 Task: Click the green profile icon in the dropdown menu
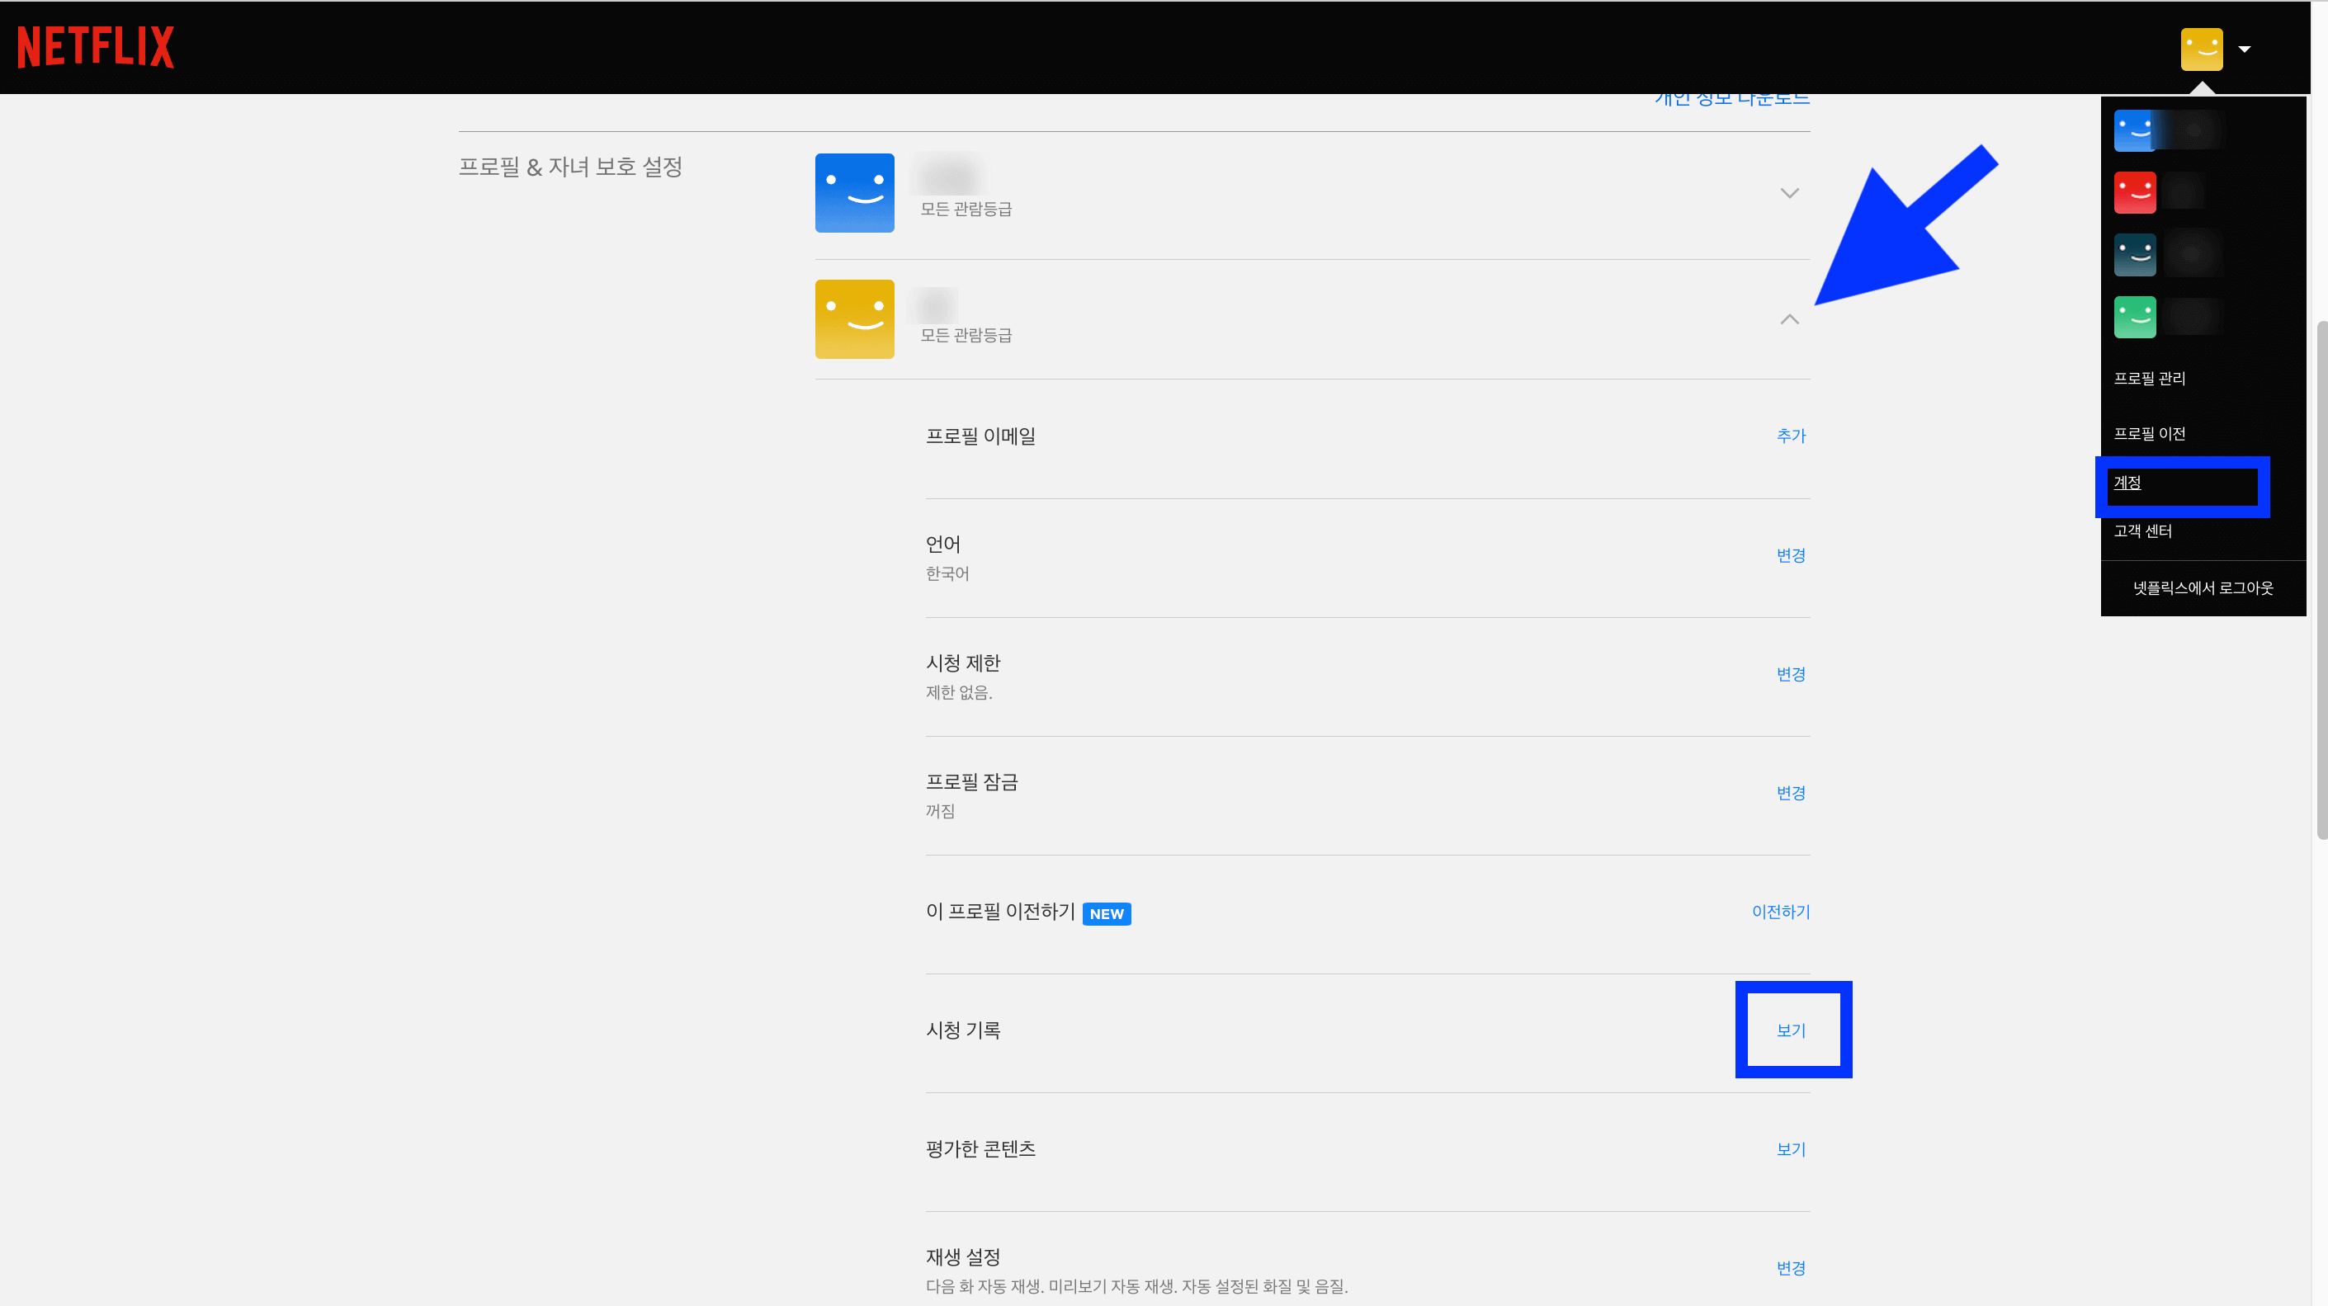point(2136,316)
